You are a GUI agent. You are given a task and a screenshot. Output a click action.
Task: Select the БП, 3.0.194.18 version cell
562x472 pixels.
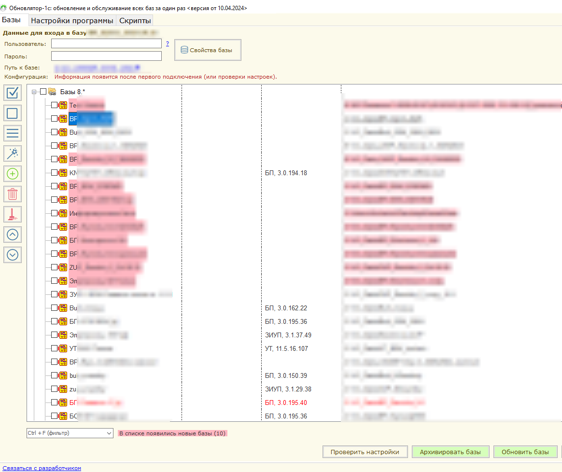pos(286,173)
